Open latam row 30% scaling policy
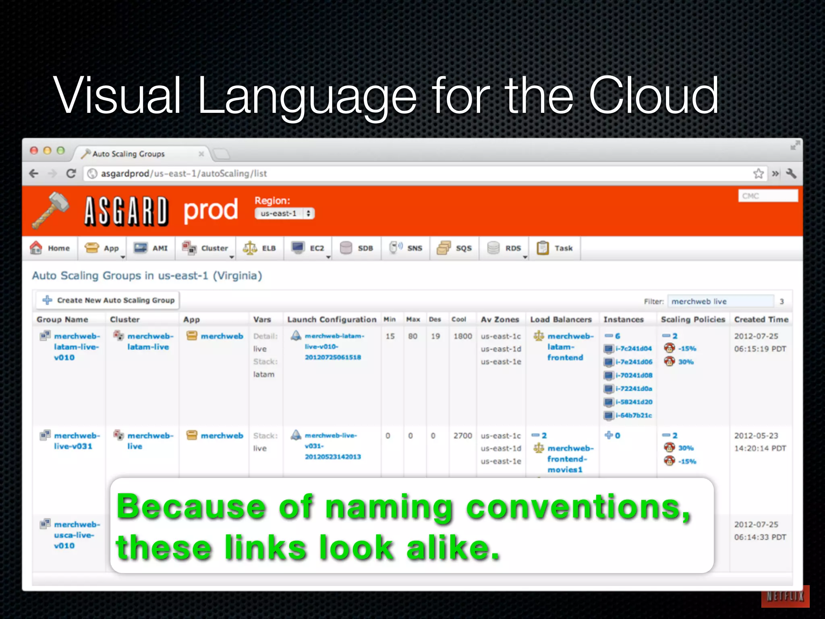The width and height of the screenshot is (825, 619). [x=686, y=362]
